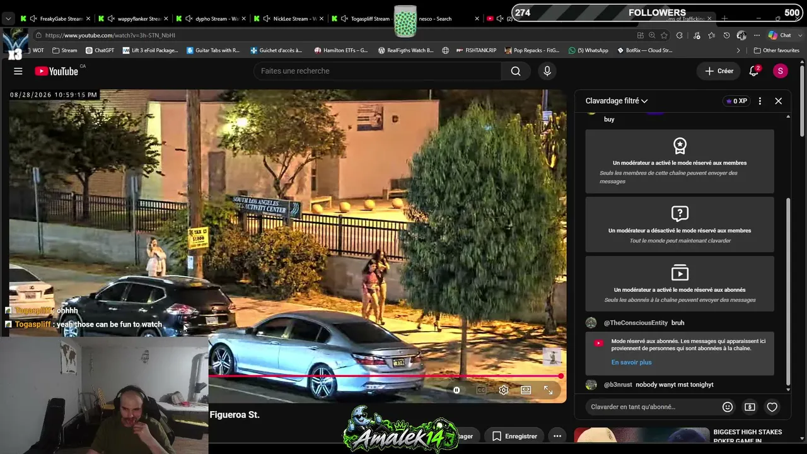Viewport: 807px width, 454px height.
Task: Open YouTube notifications bell
Action: point(753,71)
